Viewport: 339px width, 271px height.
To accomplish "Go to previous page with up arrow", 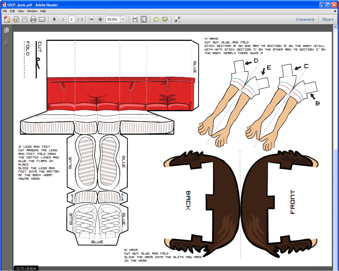I will pos(54,19).
